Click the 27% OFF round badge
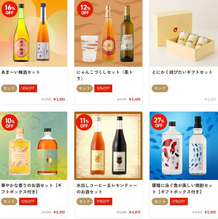This screenshot has width=218, height=219. (x=159, y=122)
